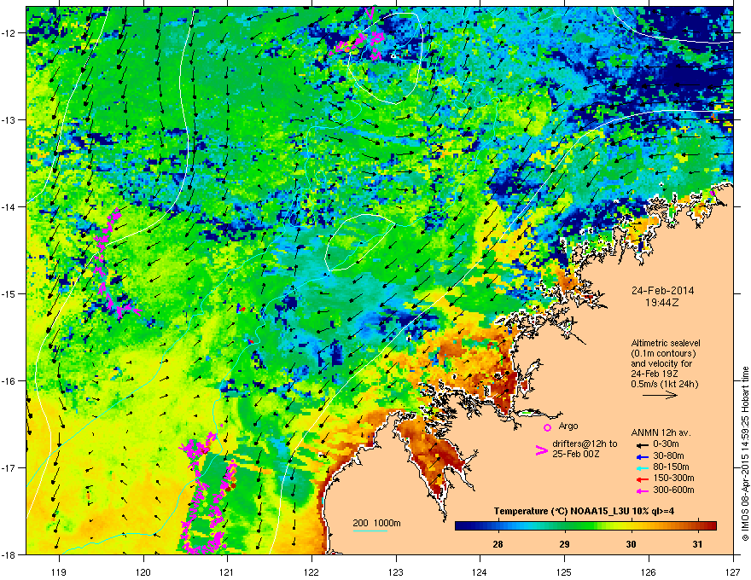Click the 'Altimetric sealevel' legend text

[x=666, y=343]
